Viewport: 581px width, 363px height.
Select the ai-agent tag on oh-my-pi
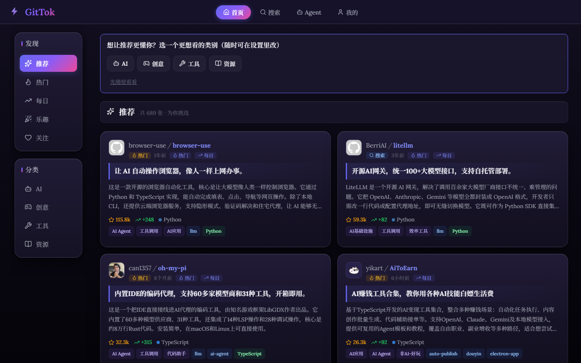pyautogui.click(x=219, y=354)
